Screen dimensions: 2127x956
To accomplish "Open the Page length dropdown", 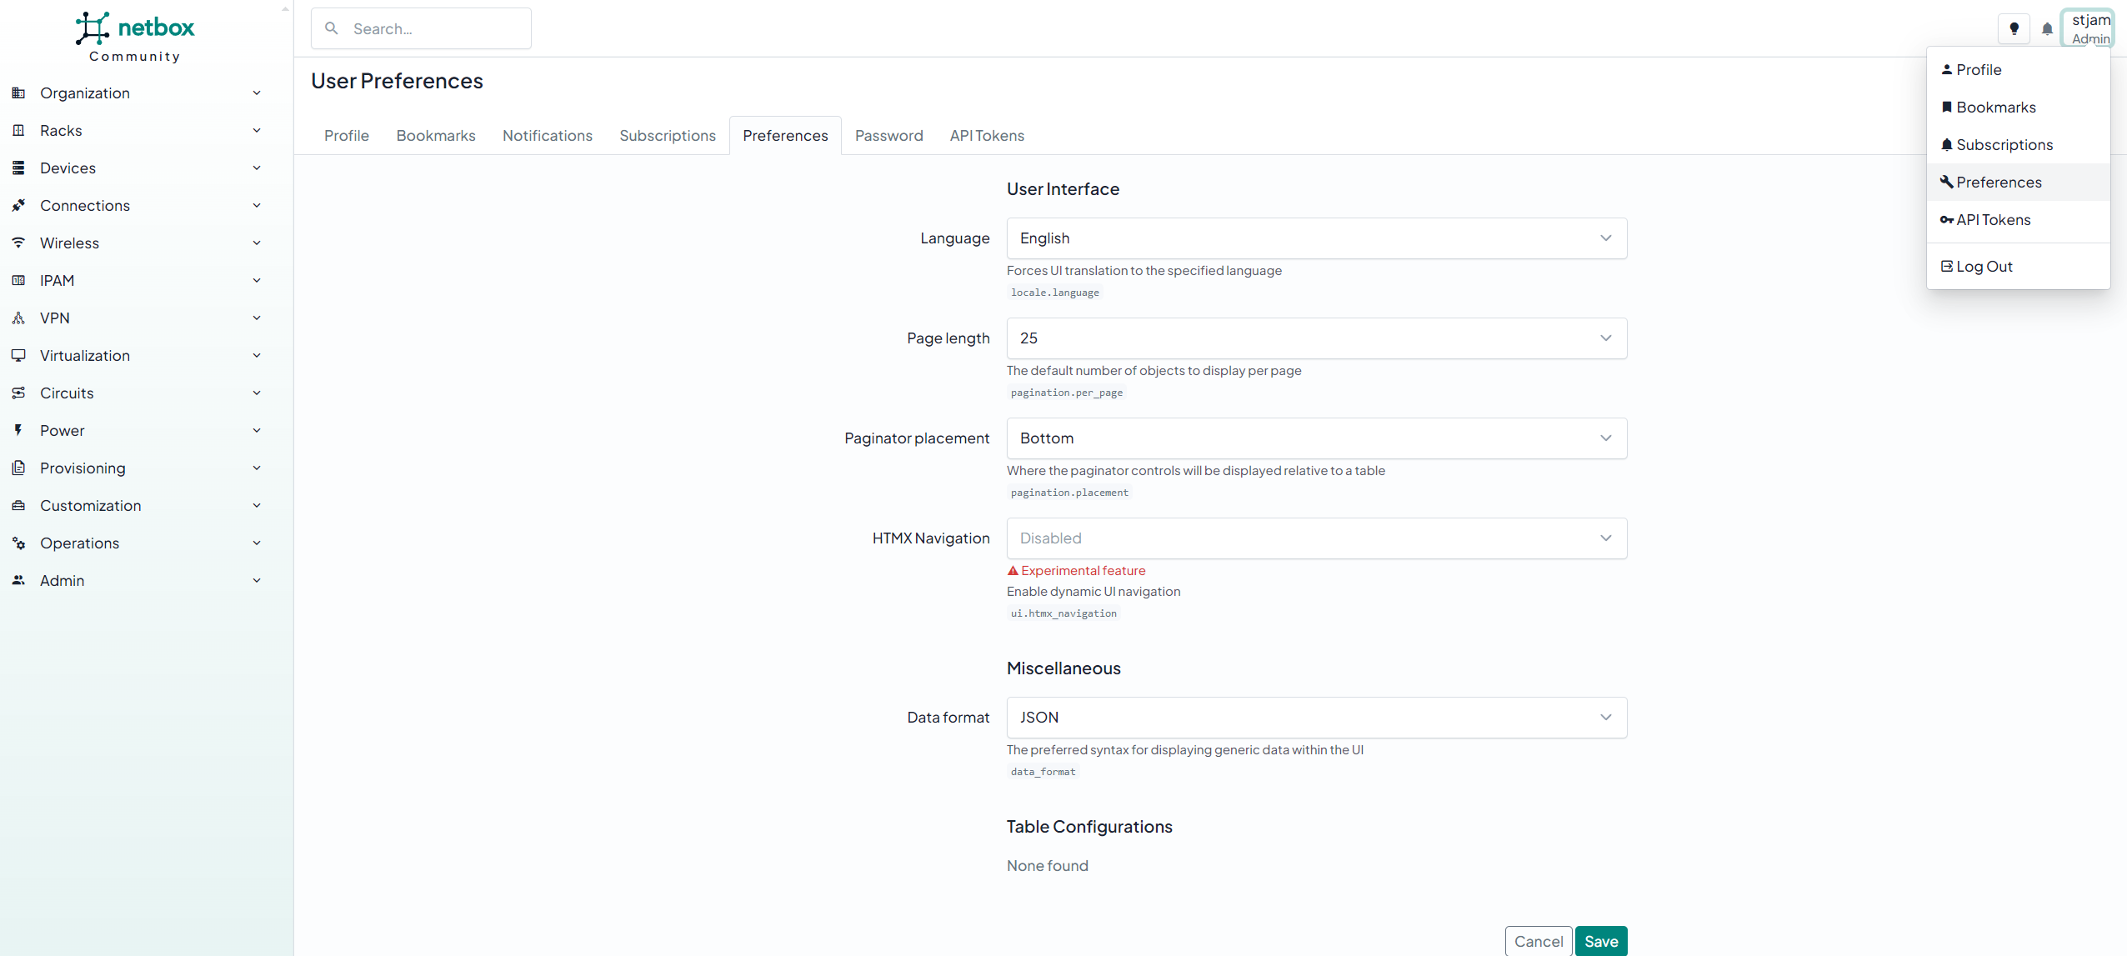I will pyautogui.click(x=1316, y=338).
